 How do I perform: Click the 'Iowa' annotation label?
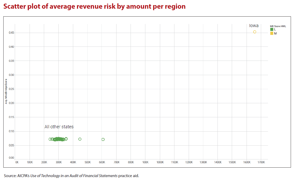(x=254, y=26)
